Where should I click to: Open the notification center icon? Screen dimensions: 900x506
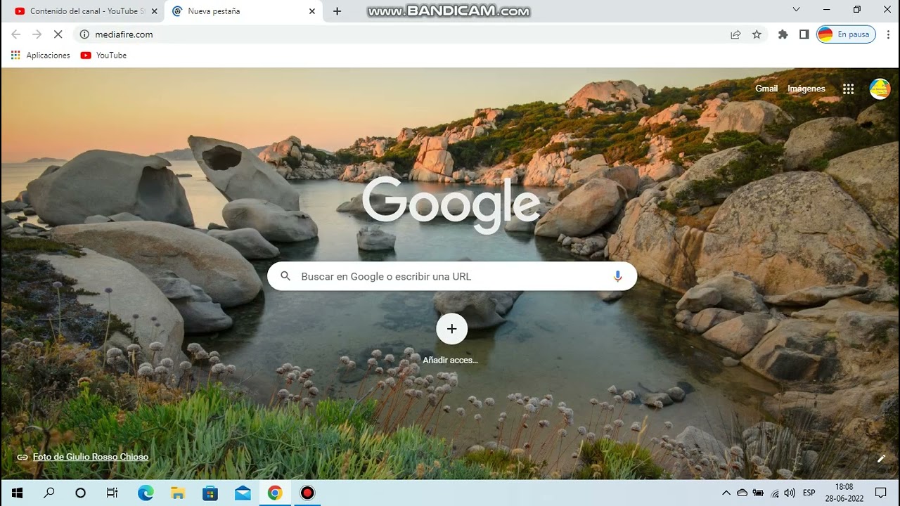[880, 493]
